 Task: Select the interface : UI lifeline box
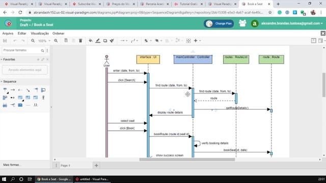(148, 59)
